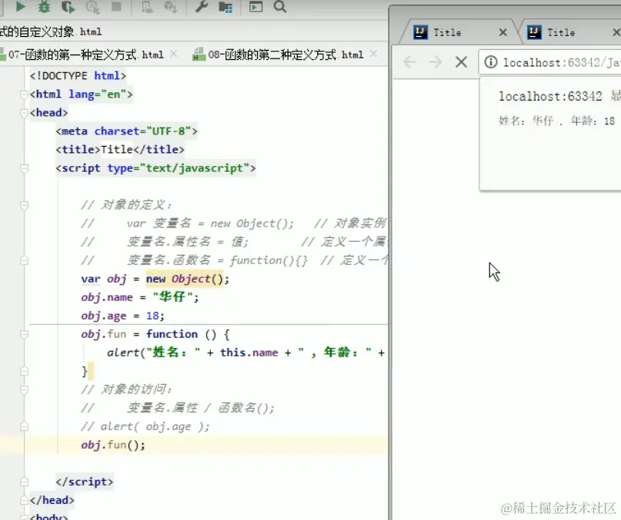Image resolution: width=621 pixels, height=520 pixels.
Task: Place cursor on obj.name = "华仔";
Action: point(140,297)
